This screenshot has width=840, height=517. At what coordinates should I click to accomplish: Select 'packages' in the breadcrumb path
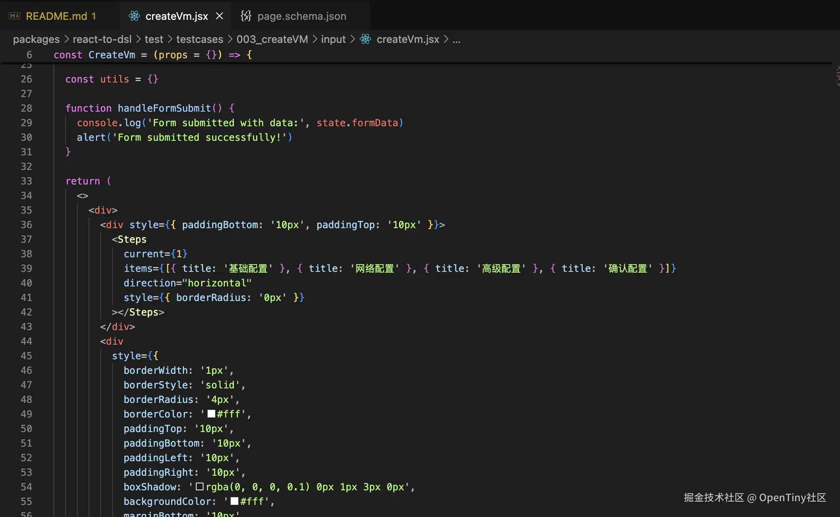coord(36,39)
